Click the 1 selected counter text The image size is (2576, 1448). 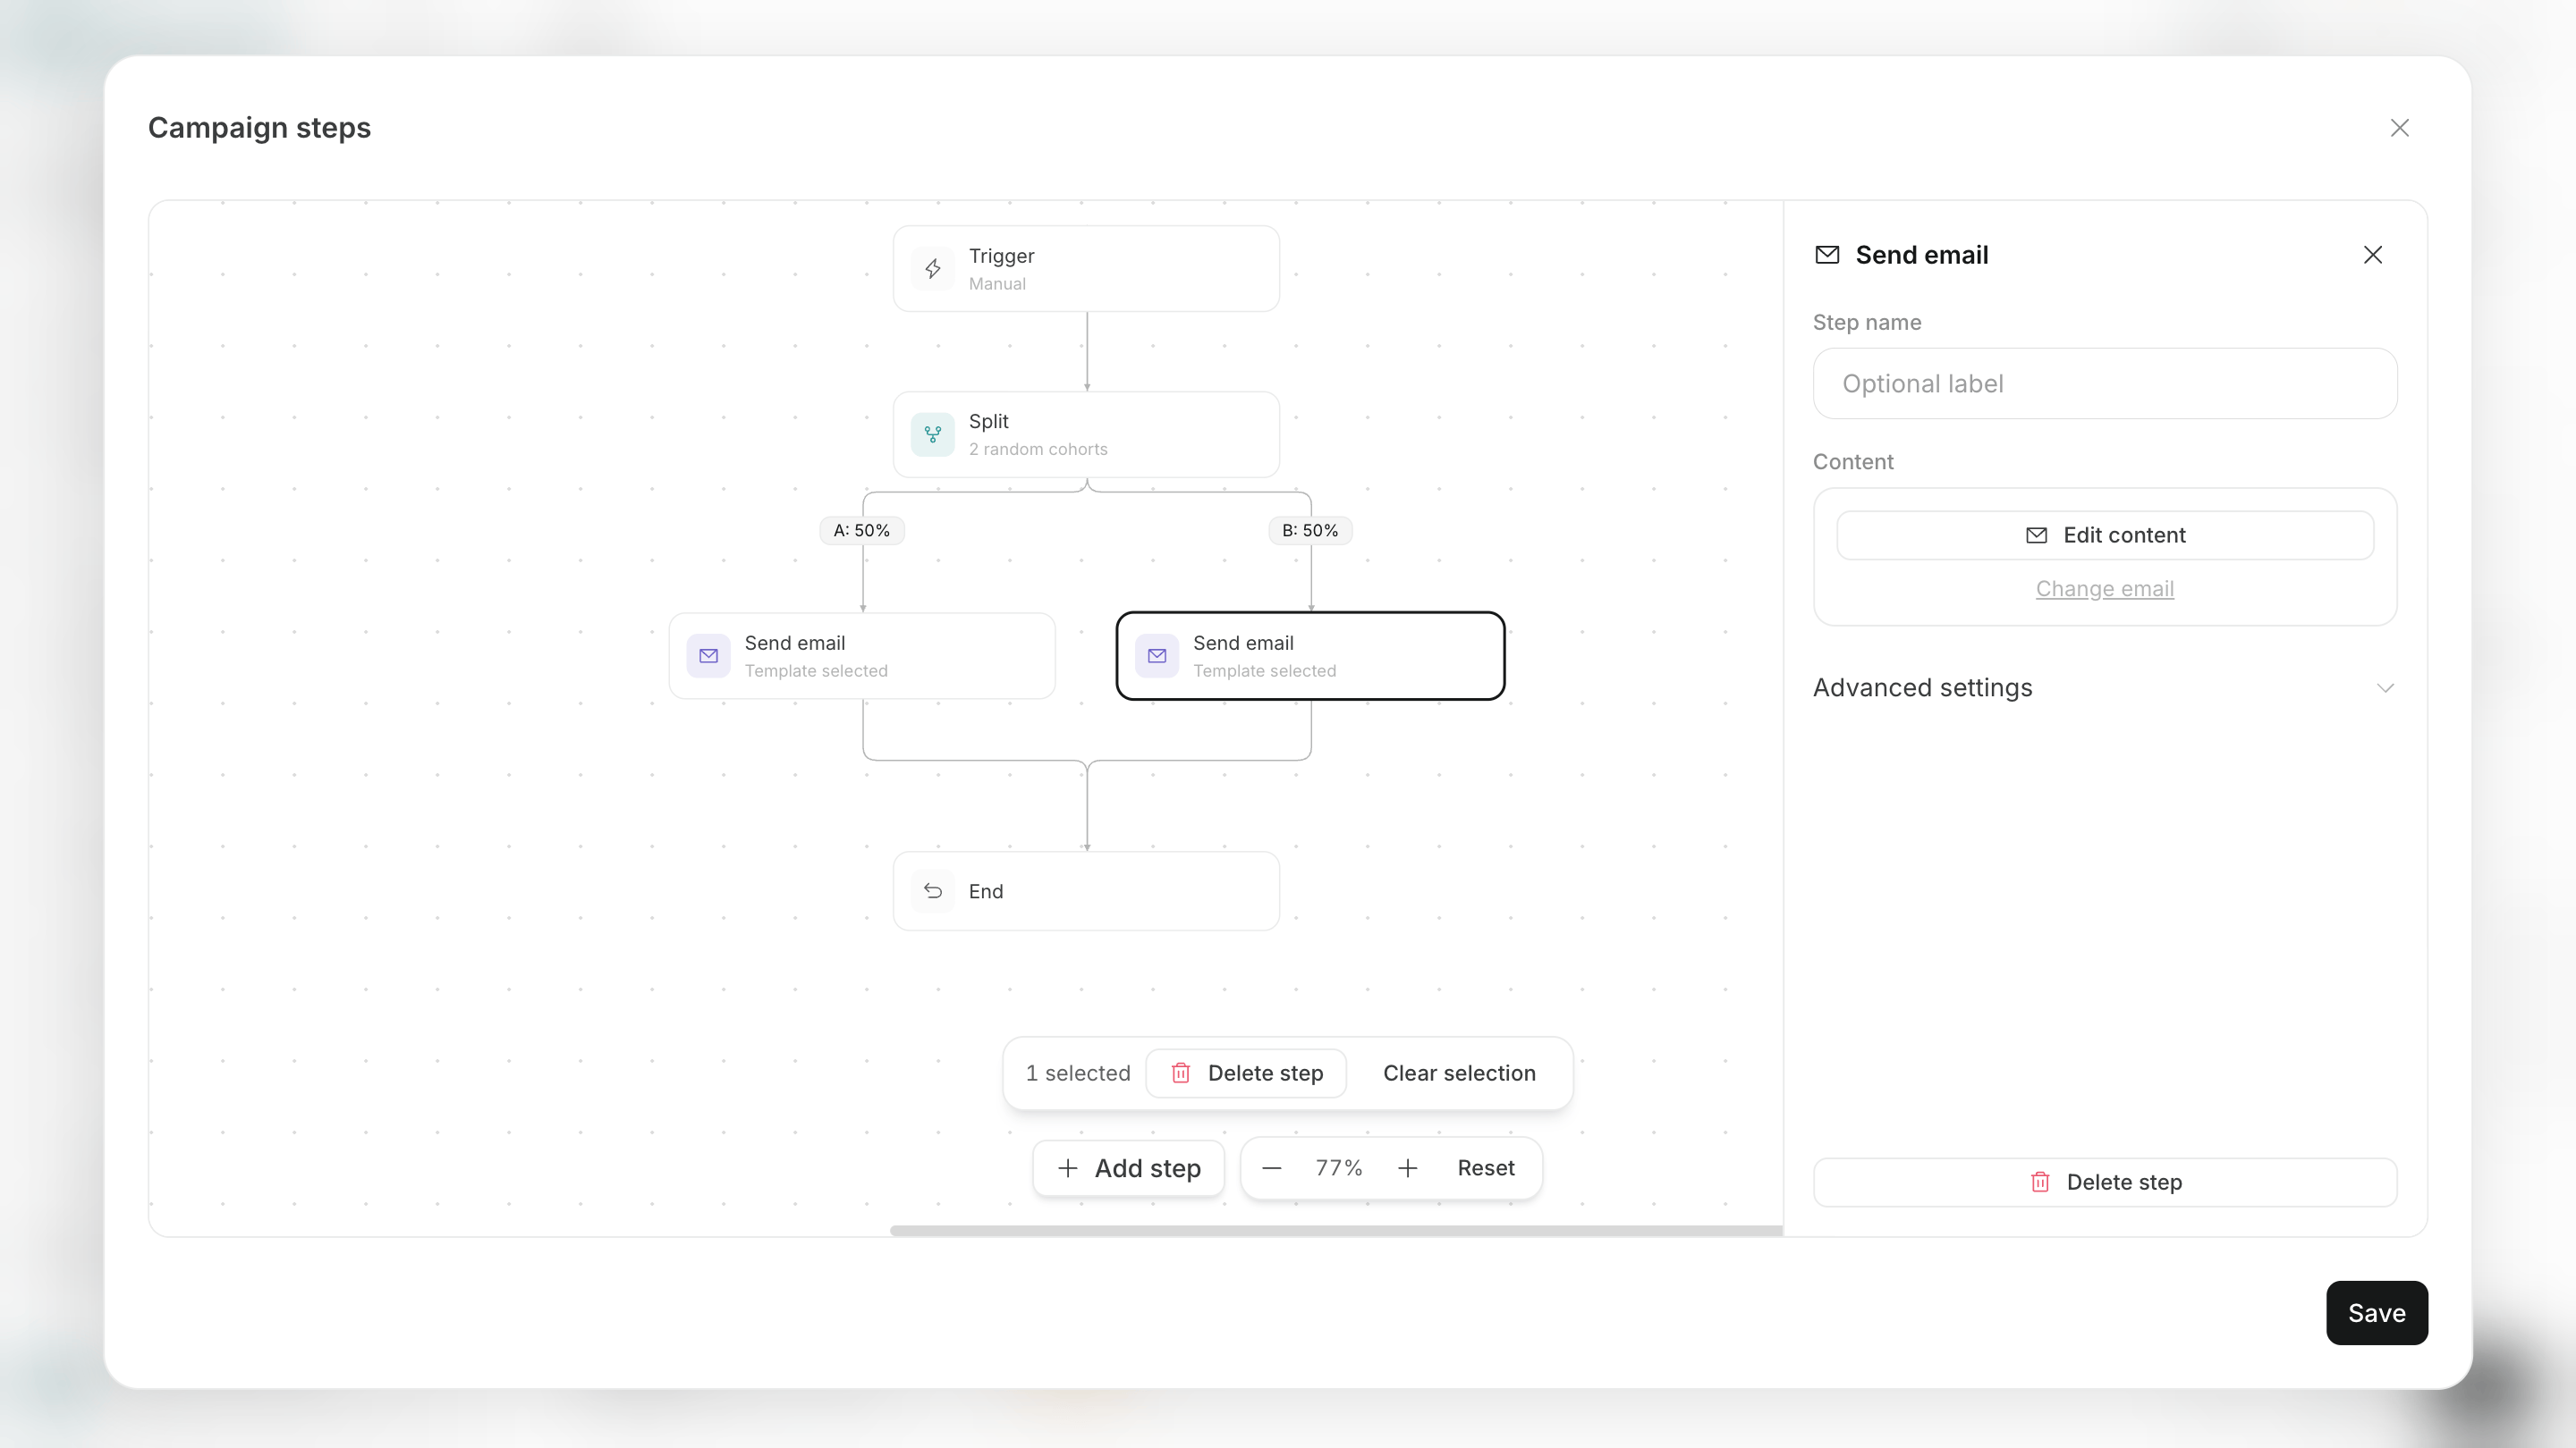(x=1078, y=1073)
